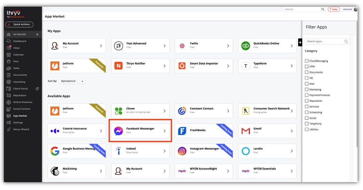Expand the Coterie Insurance chevron
The height and width of the screenshot is (190, 363).
[x=101, y=131]
